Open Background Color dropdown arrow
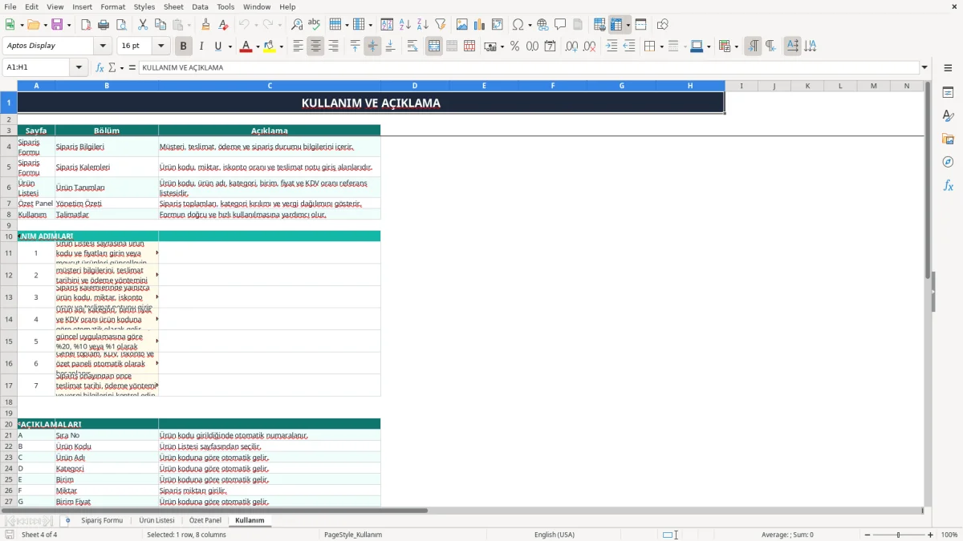The height and width of the screenshot is (541, 963). [x=282, y=46]
